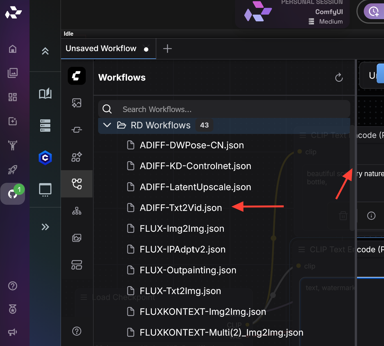Image resolution: width=384 pixels, height=346 pixels.
Task: Click the megaphone announcements icon
Action: coord(13,333)
